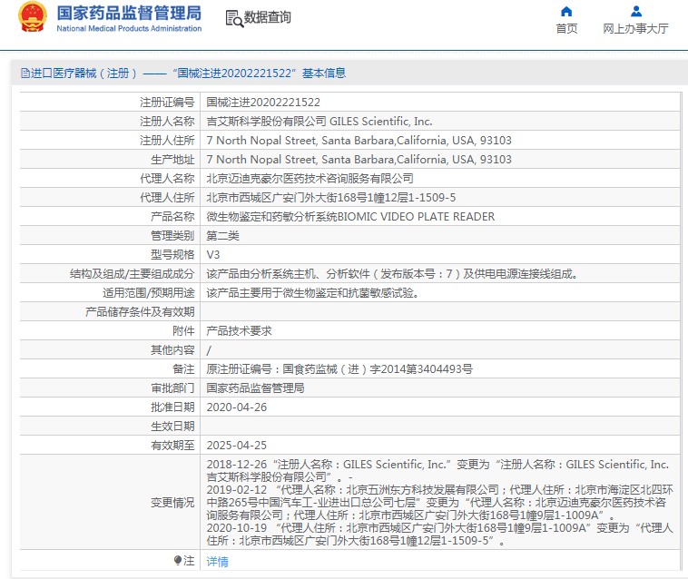Viewport: 688px width, 579px height.
Task: Select the 结构及组成 description value
Action: coord(392,274)
